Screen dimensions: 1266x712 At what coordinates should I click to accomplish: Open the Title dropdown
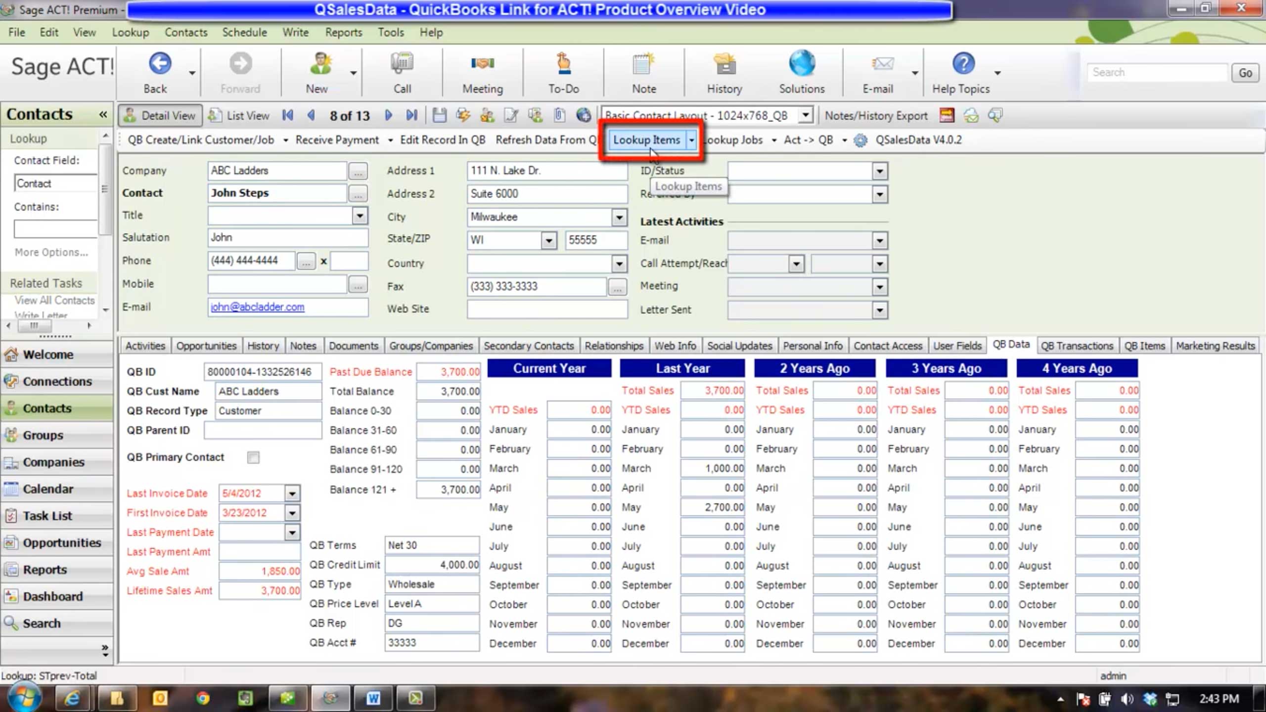(360, 216)
